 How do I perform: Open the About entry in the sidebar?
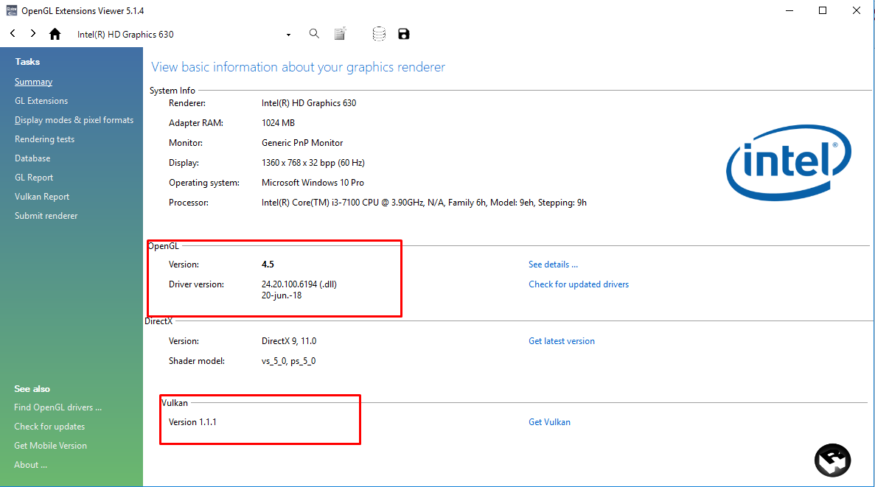pyautogui.click(x=31, y=464)
